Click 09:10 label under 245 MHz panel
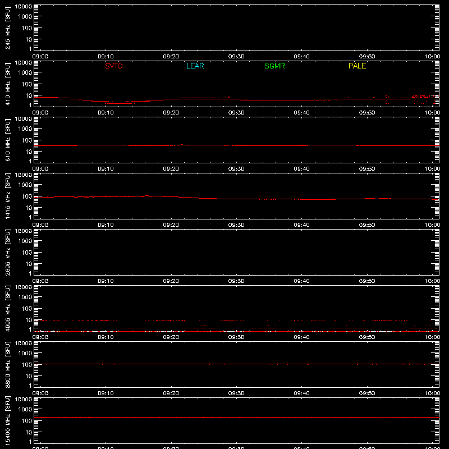449x449 pixels. point(106,57)
